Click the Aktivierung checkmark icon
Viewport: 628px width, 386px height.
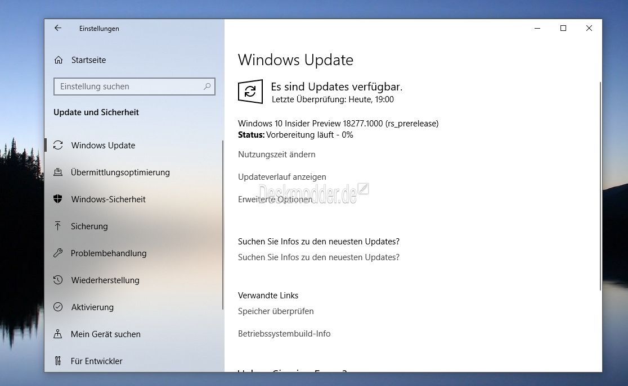click(58, 307)
